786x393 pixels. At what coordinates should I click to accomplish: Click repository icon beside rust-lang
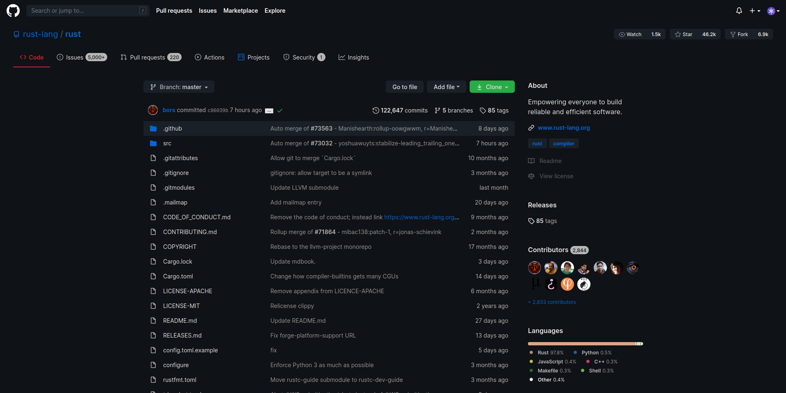[16, 34]
